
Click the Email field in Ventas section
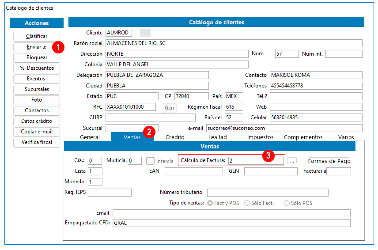pos(231,213)
